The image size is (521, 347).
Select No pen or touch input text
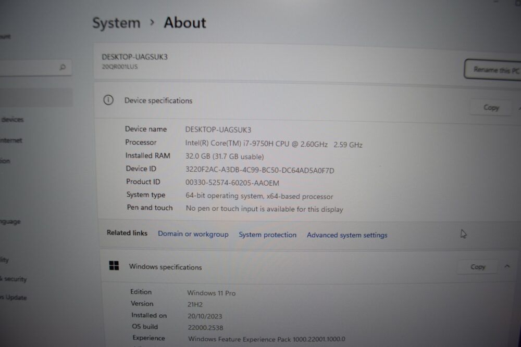(265, 209)
